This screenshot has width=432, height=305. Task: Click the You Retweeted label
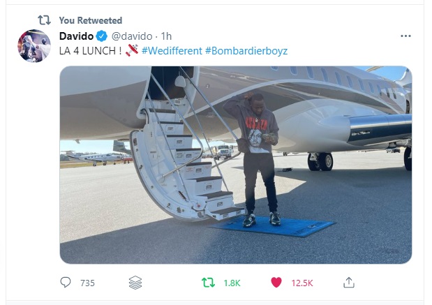(x=91, y=20)
